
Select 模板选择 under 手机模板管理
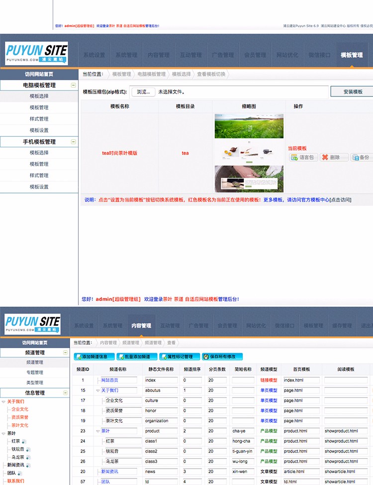pos(39,153)
